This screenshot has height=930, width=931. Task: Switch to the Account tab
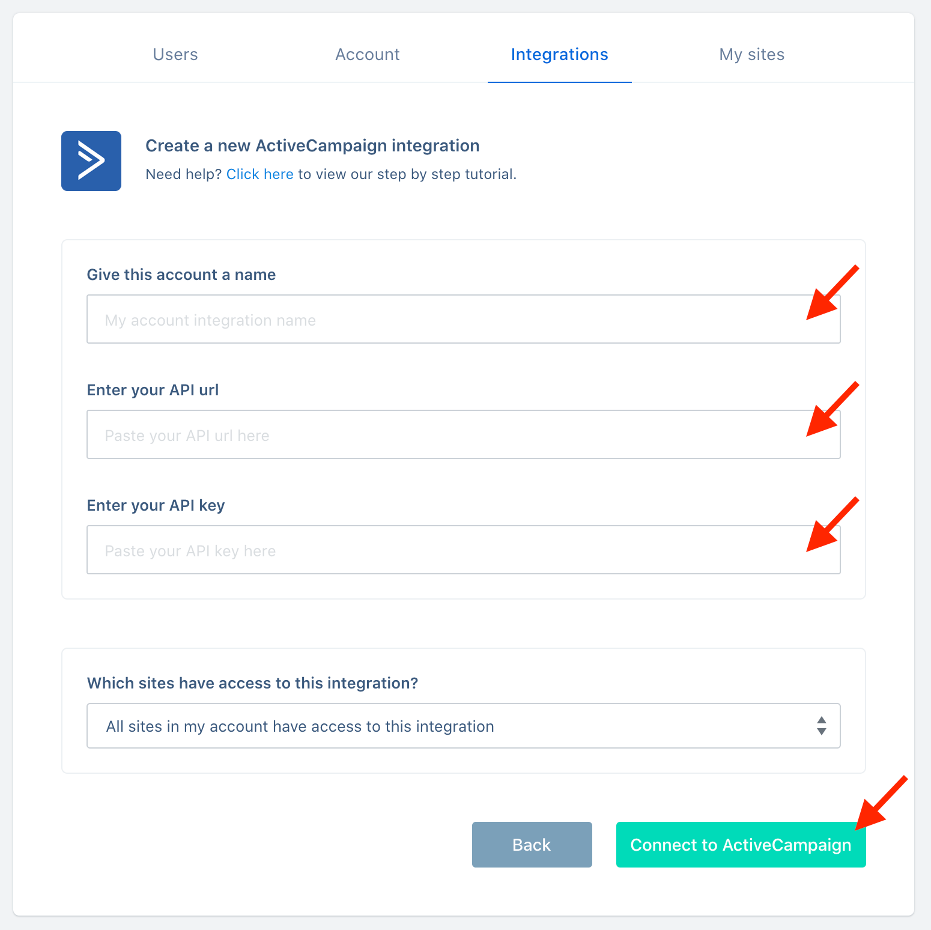(368, 55)
